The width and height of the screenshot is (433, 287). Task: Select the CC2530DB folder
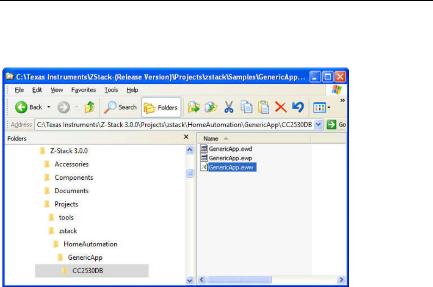(x=92, y=271)
